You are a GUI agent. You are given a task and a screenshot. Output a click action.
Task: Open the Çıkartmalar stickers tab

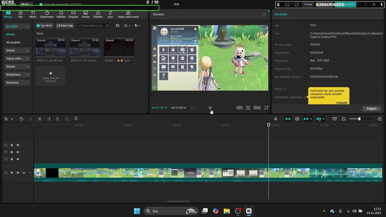(x=47, y=14)
